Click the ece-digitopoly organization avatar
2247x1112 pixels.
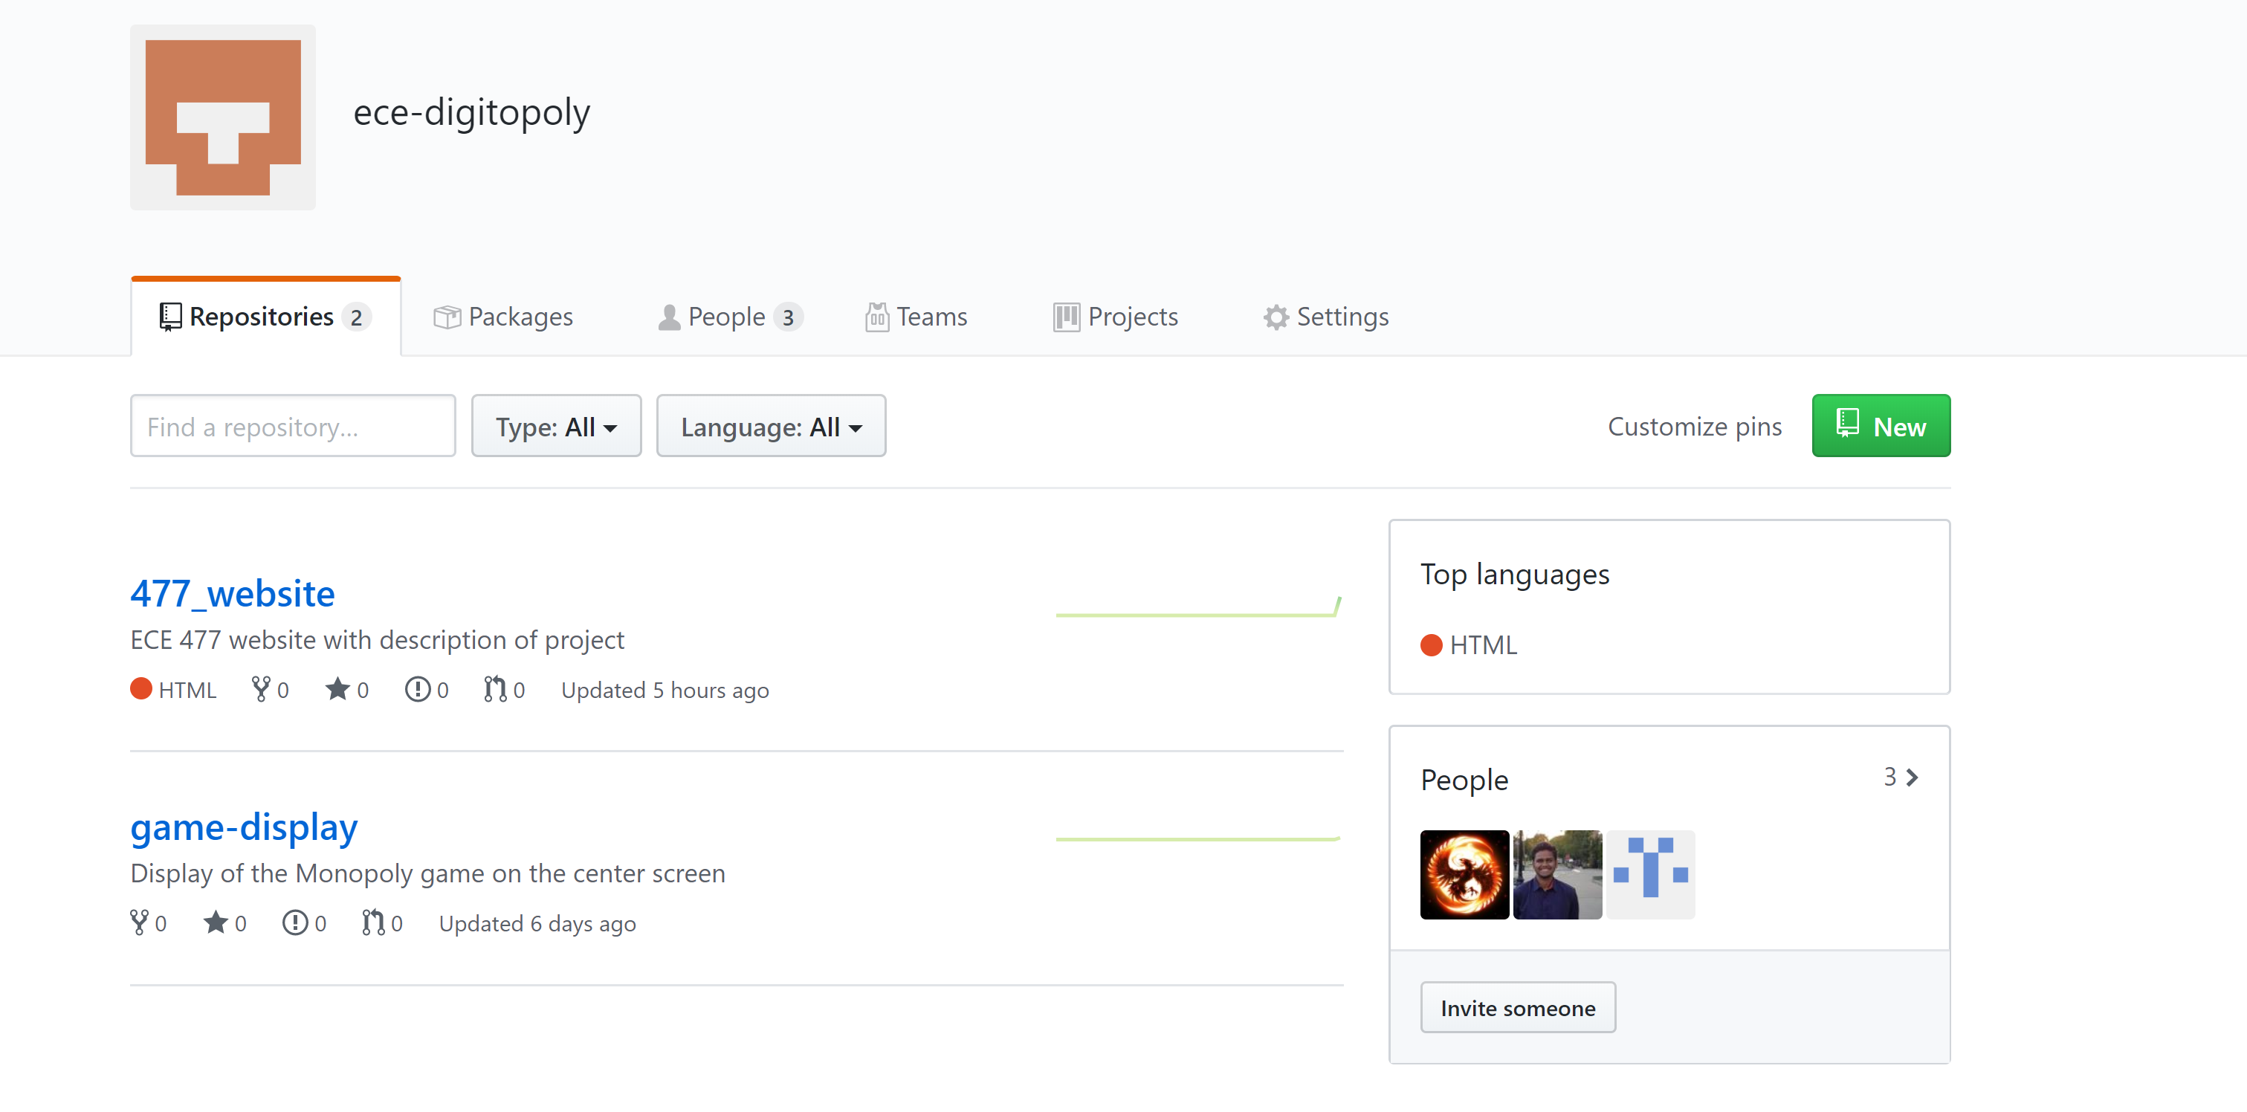coord(223,117)
